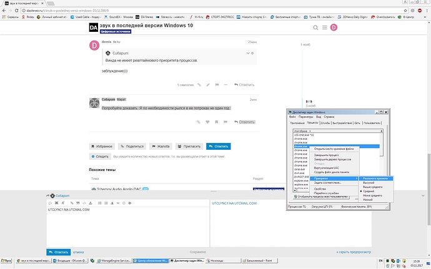Screen dimensions: 431x269
Task: Expand Приоритет submenu in context menu
Action: (335, 179)
